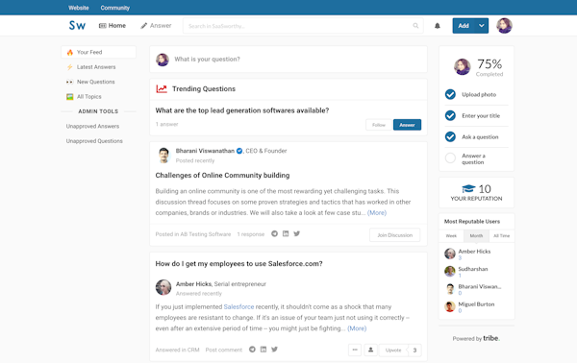Click the person icon beside Upvote
The image size is (577, 363).
(x=370, y=350)
